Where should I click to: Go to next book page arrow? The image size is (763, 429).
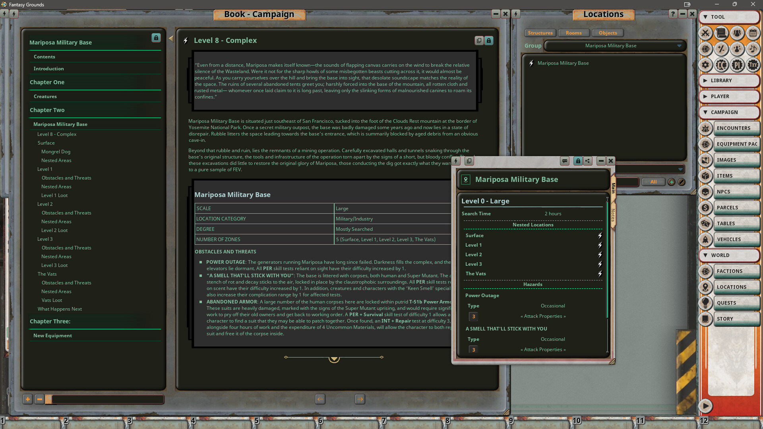point(360,399)
